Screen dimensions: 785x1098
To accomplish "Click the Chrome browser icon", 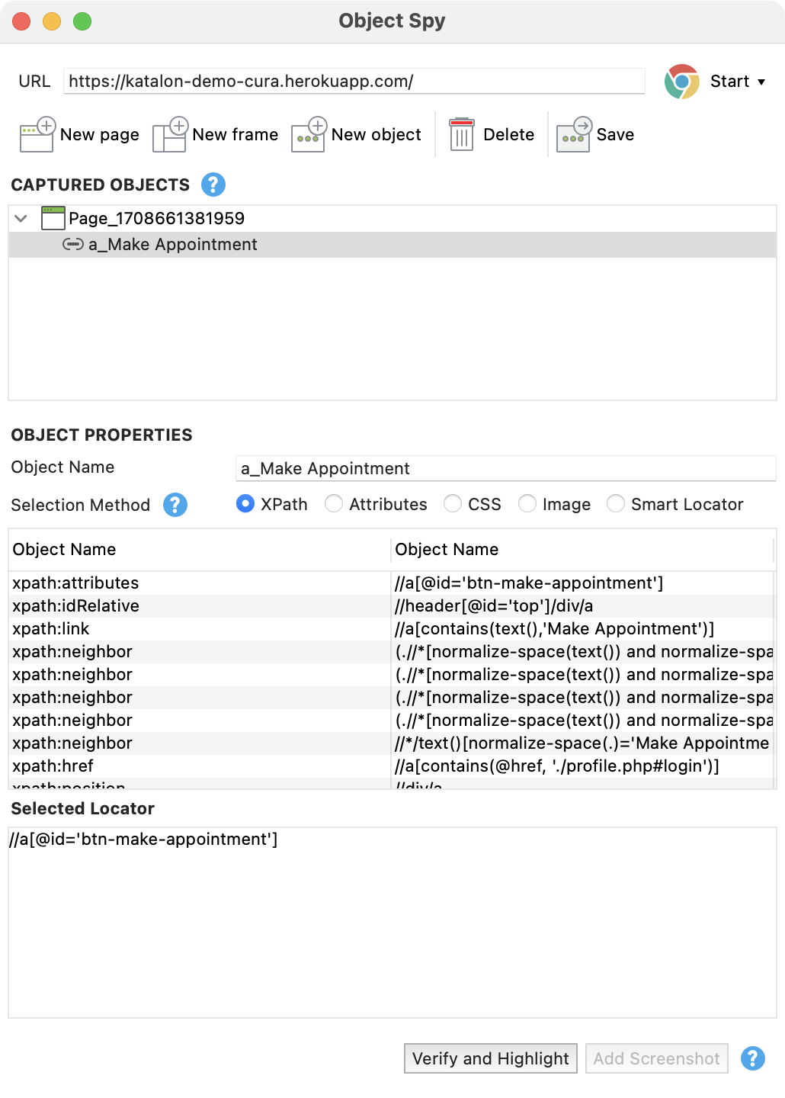I will coord(681,82).
